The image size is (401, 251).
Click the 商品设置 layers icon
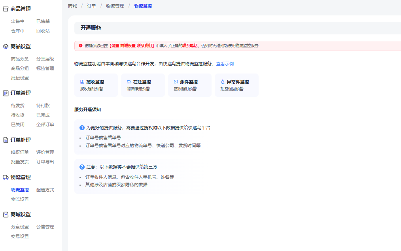coord(6,46)
